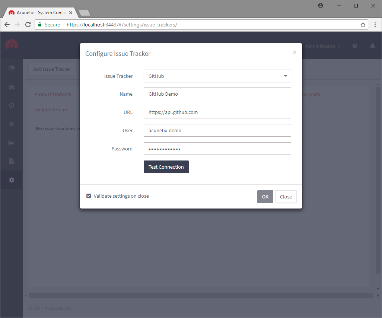Close the Acunetix browser tab
The width and height of the screenshot is (382, 318).
(71, 13)
